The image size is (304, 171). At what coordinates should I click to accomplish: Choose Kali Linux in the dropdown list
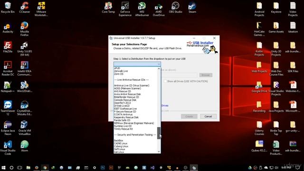coord(119,152)
